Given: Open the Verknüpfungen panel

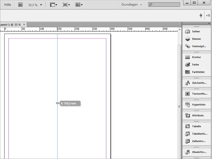Looking at the screenshot, I should [196, 46].
